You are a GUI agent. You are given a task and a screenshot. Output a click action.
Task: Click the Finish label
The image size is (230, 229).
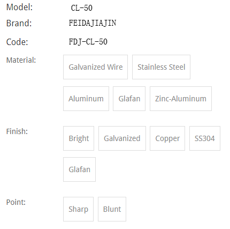click(x=17, y=131)
